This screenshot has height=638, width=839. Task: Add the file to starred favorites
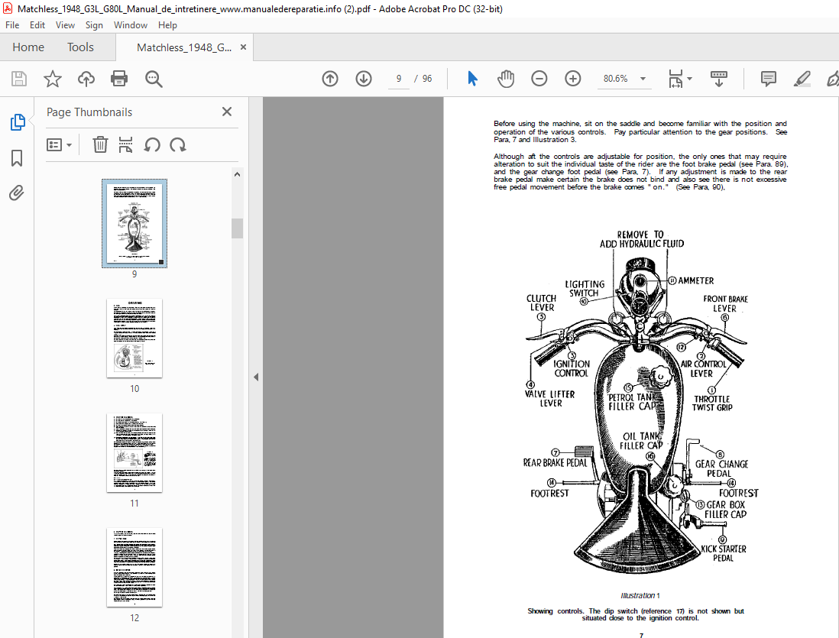pyautogui.click(x=53, y=79)
